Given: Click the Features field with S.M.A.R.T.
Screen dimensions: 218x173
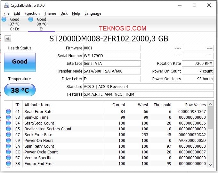Looking at the screenshot, I should point(148,94).
